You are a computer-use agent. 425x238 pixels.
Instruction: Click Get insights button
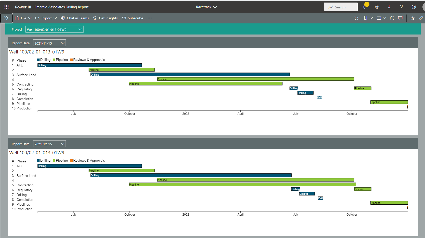(x=106, y=18)
